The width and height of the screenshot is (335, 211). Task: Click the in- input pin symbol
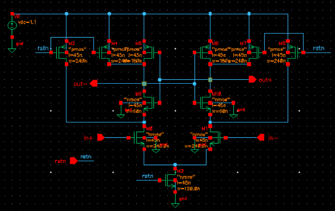pos(261,137)
